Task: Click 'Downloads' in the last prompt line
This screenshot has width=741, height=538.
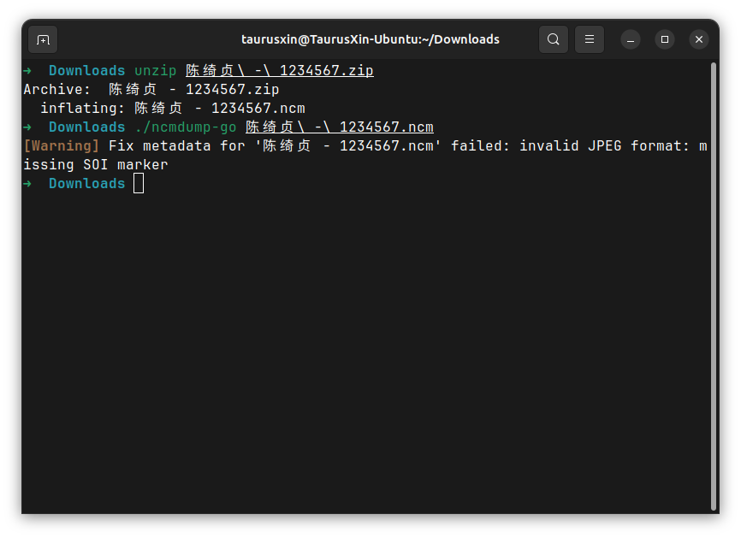Action: [86, 183]
